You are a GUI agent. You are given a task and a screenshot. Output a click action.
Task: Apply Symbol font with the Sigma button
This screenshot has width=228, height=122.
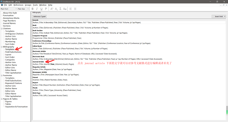click(61, 9)
